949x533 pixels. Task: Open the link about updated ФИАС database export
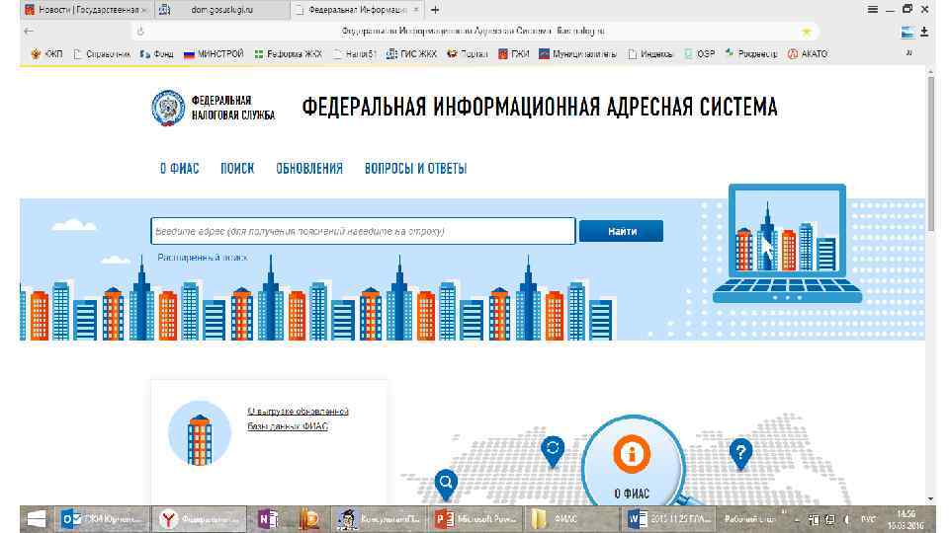tap(298, 419)
